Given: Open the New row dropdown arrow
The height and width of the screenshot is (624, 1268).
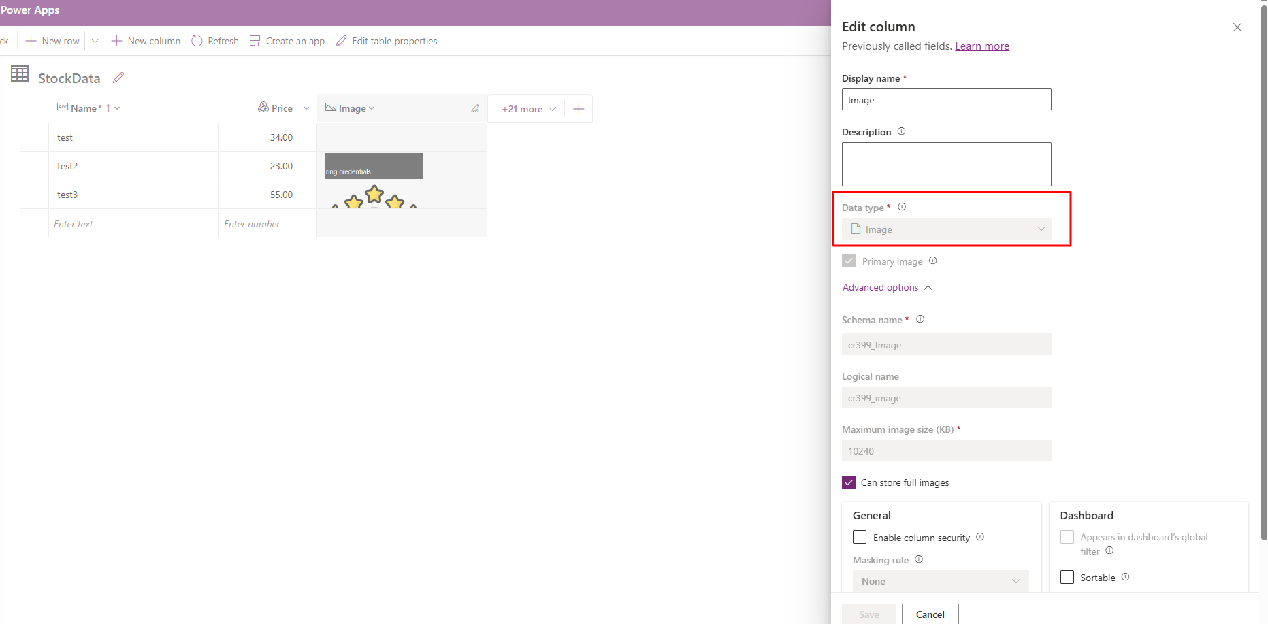Looking at the screenshot, I should 95,41.
